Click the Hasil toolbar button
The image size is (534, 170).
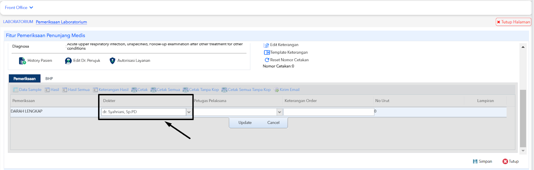pos(52,90)
